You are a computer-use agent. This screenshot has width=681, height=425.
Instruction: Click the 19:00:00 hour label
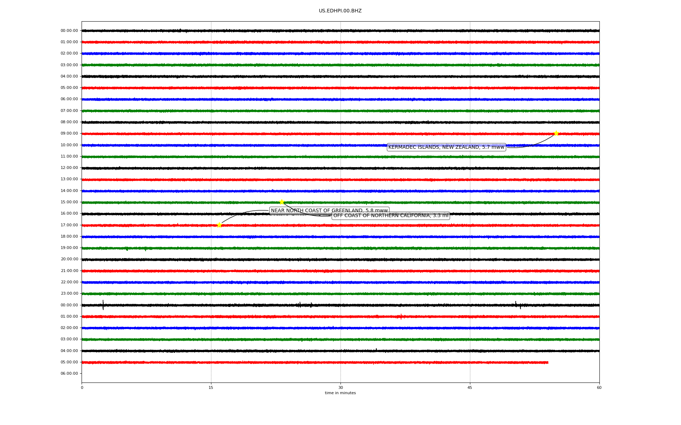pos(69,248)
